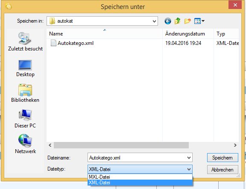Click the Abbrechen button
Image resolution: width=246 pixels, height=189 pixels.
pos(223,169)
